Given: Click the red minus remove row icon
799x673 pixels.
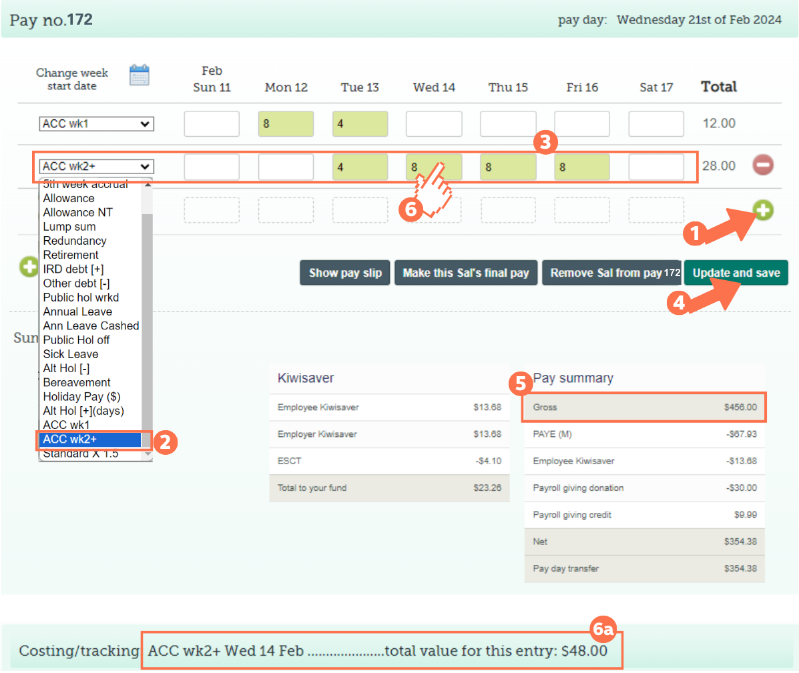Looking at the screenshot, I should [763, 165].
